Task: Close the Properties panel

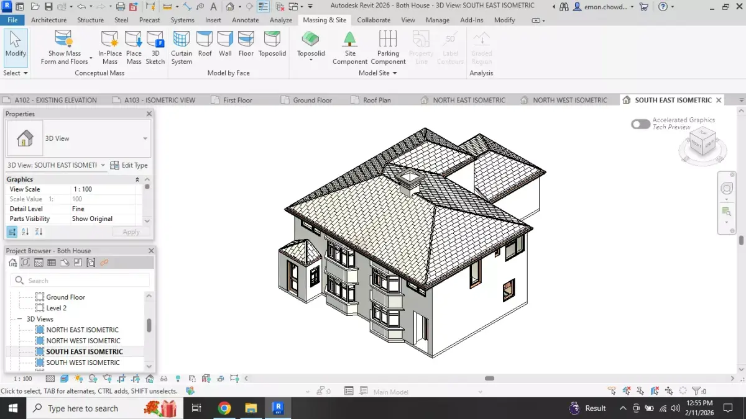Action: (x=149, y=114)
